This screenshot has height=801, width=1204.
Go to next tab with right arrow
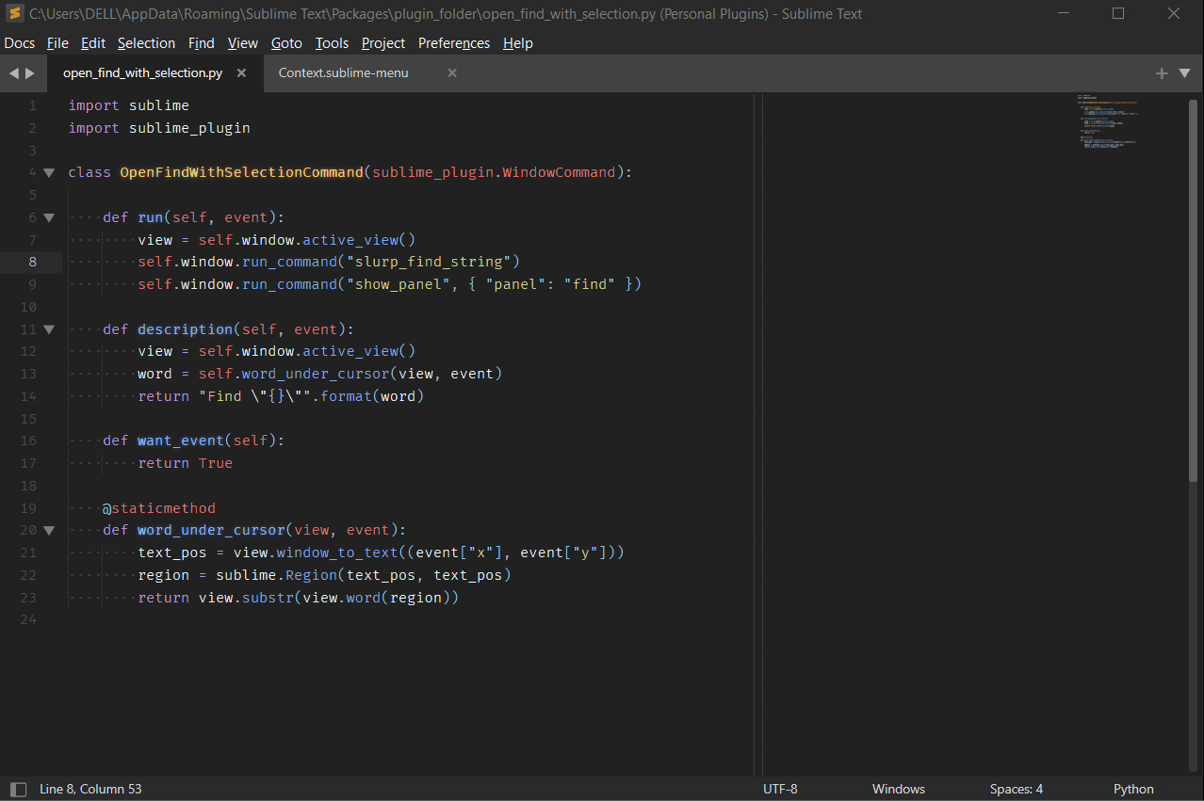tap(30, 73)
